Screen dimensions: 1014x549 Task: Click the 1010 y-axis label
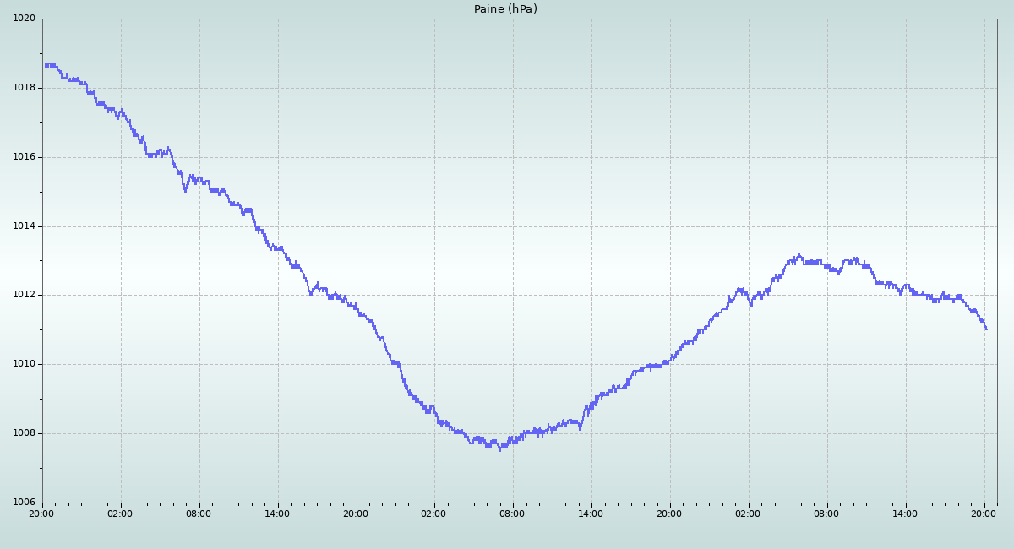23,364
